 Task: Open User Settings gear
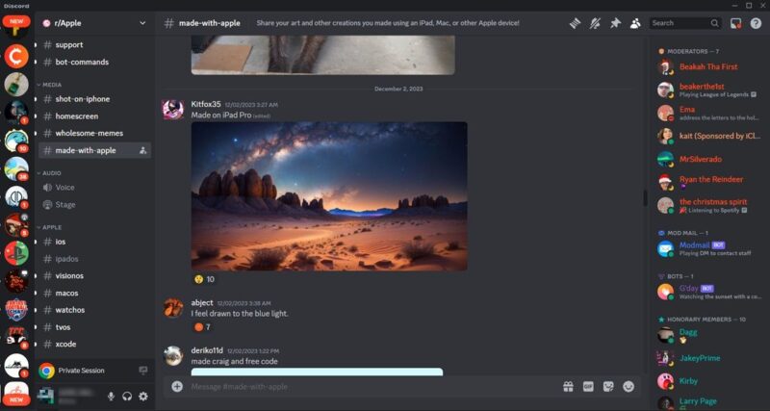point(142,397)
